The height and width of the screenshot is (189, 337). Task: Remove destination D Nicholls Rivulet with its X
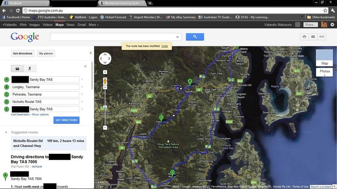[82, 102]
